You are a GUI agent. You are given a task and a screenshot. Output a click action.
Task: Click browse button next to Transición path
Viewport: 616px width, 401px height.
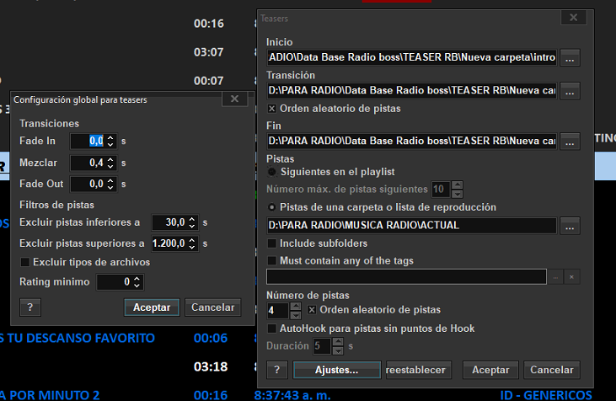coord(570,91)
